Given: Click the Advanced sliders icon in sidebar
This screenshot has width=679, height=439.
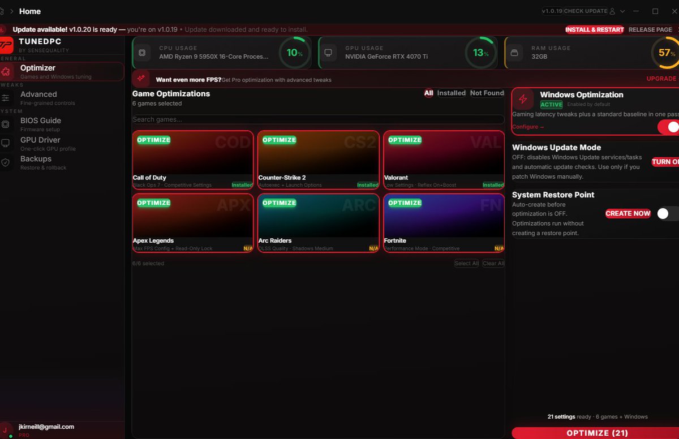Looking at the screenshot, I should 6,98.
